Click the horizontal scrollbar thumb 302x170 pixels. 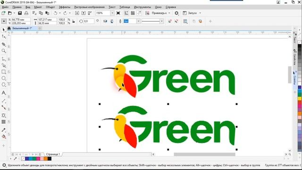click(x=204, y=154)
